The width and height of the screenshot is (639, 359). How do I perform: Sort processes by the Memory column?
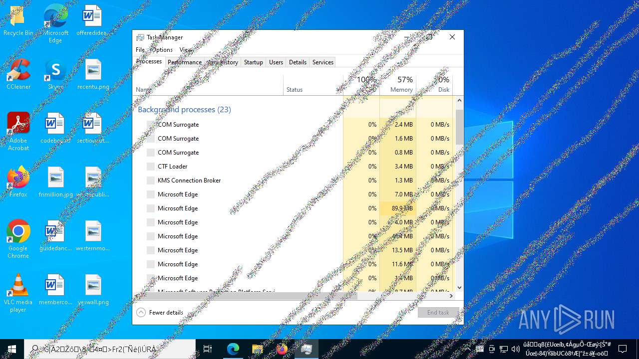398,85
